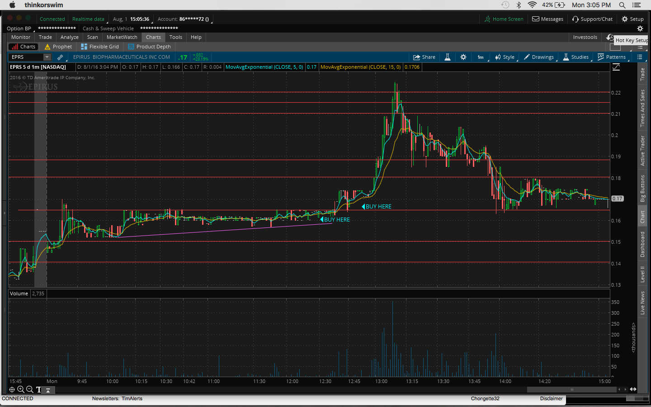Click the zoom out magnifier icon

click(30, 389)
